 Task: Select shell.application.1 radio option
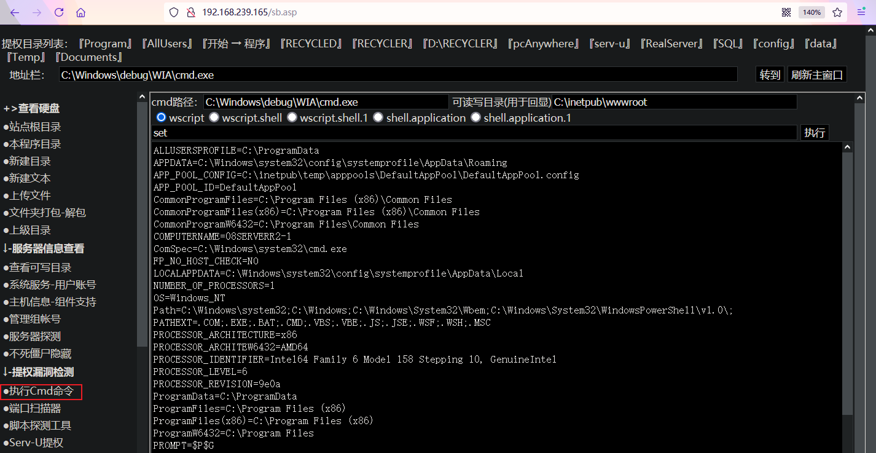[476, 117]
